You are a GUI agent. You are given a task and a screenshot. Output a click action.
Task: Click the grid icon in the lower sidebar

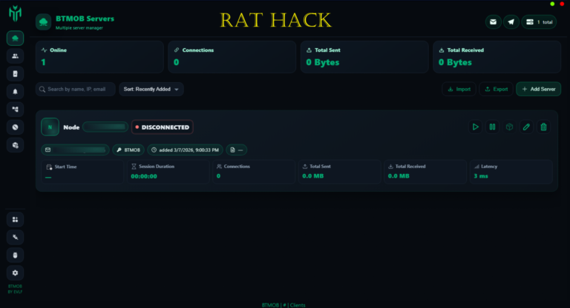coord(16,219)
